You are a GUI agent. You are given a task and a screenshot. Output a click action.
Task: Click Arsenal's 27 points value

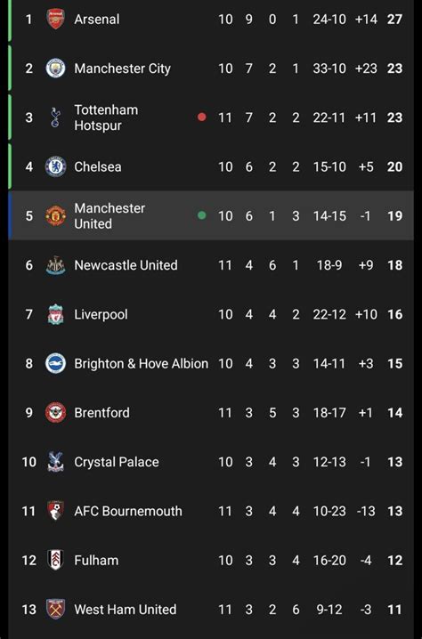(394, 20)
